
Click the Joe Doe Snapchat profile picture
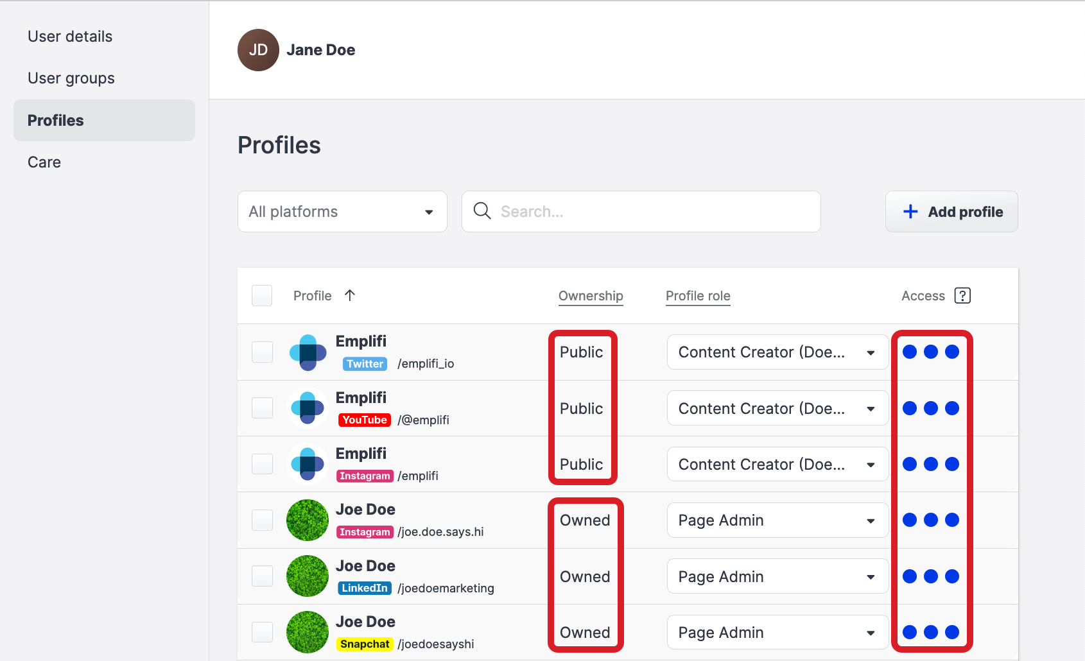click(308, 632)
